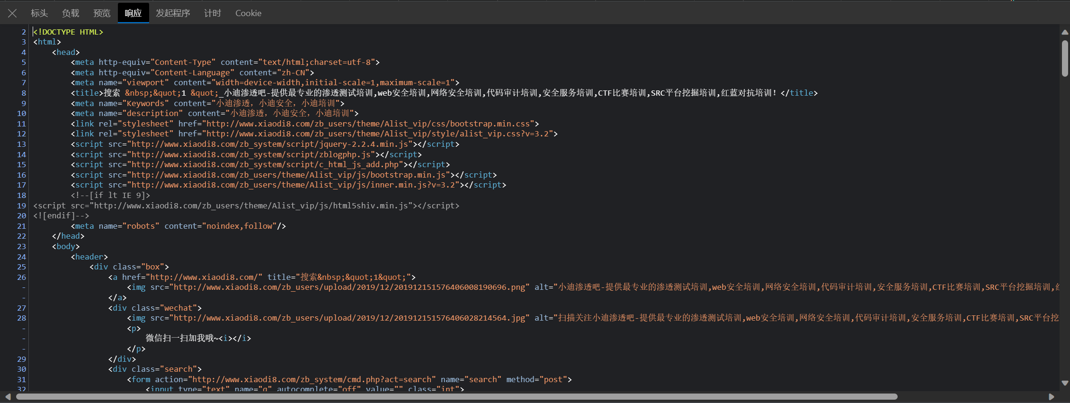The height and width of the screenshot is (403, 1070).
Task: Click the 08190696.png image URL
Action: (x=349, y=287)
